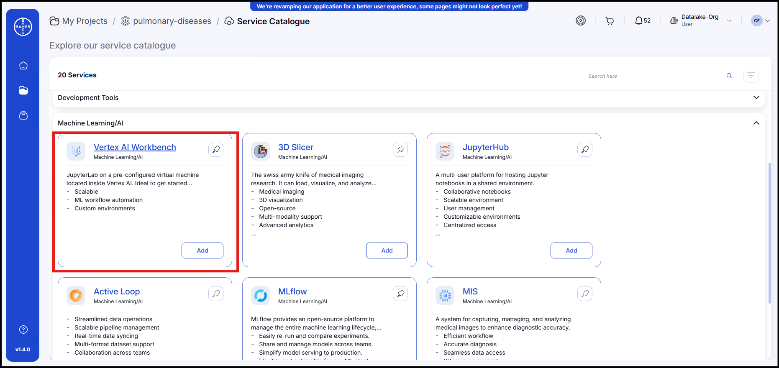Open the Projects folder icon in the sidebar
The width and height of the screenshot is (779, 368).
click(x=23, y=90)
